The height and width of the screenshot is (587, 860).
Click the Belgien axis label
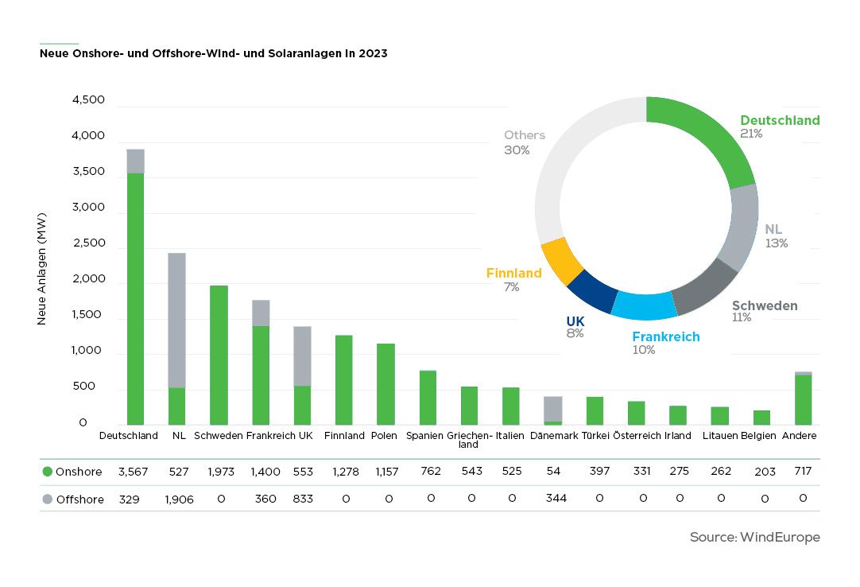click(x=758, y=435)
